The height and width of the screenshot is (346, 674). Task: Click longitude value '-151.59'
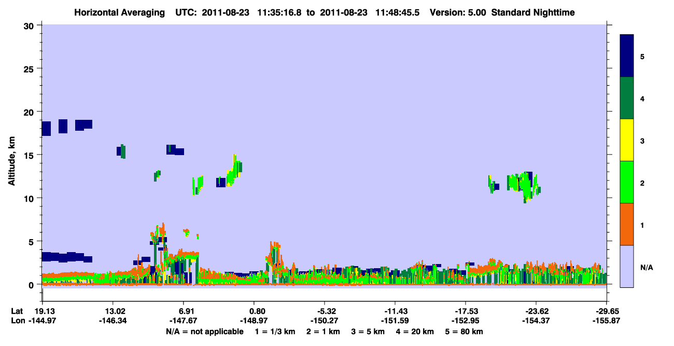[x=395, y=321]
